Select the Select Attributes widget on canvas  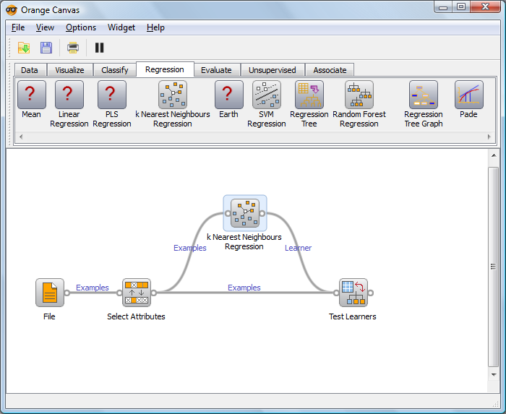click(x=137, y=293)
